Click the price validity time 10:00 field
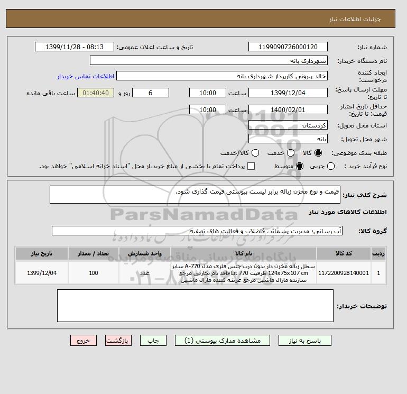407x394 pixels. pyautogui.click(x=208, y=109)
